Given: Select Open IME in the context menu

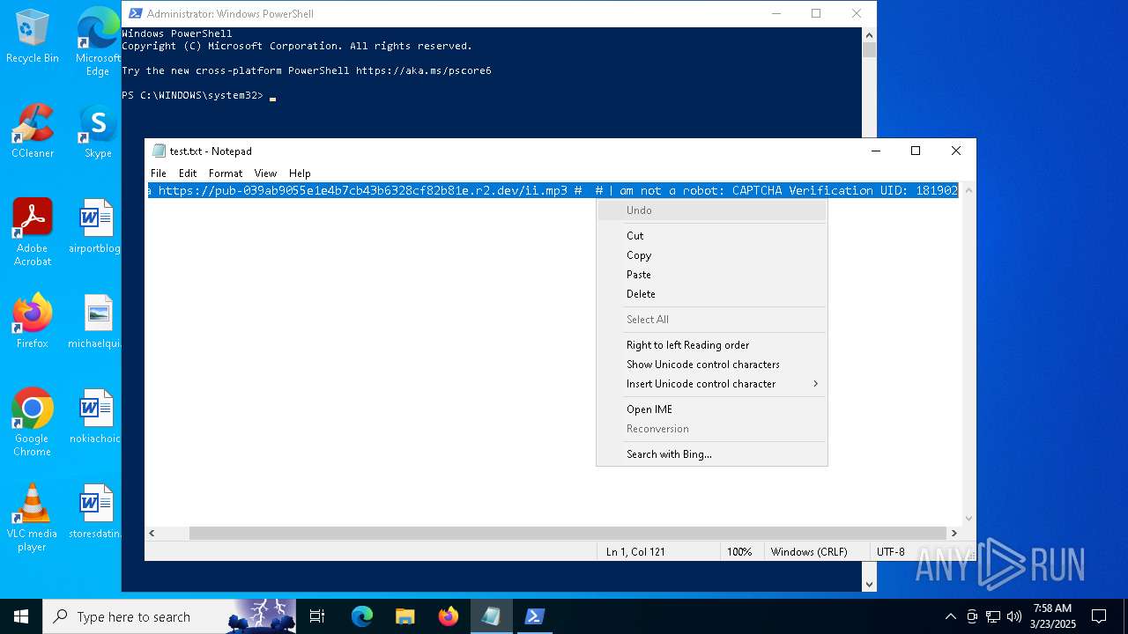Looking at the screenshot, I should [712, 409].
